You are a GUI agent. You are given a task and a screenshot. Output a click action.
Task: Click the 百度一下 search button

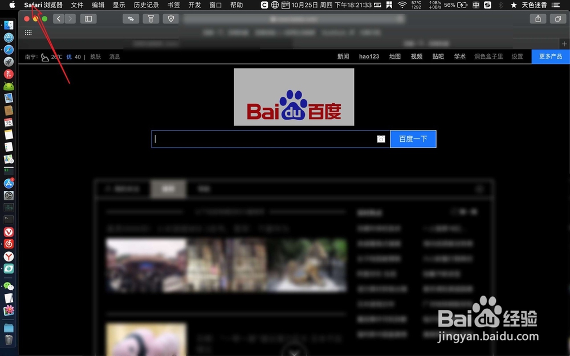(x=413, y=139)
